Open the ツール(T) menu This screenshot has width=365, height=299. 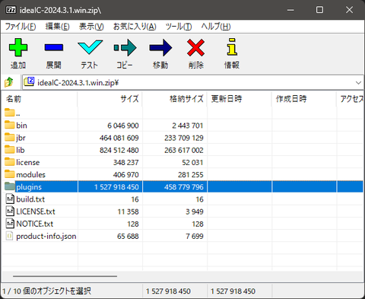click(x=179, y=27)
